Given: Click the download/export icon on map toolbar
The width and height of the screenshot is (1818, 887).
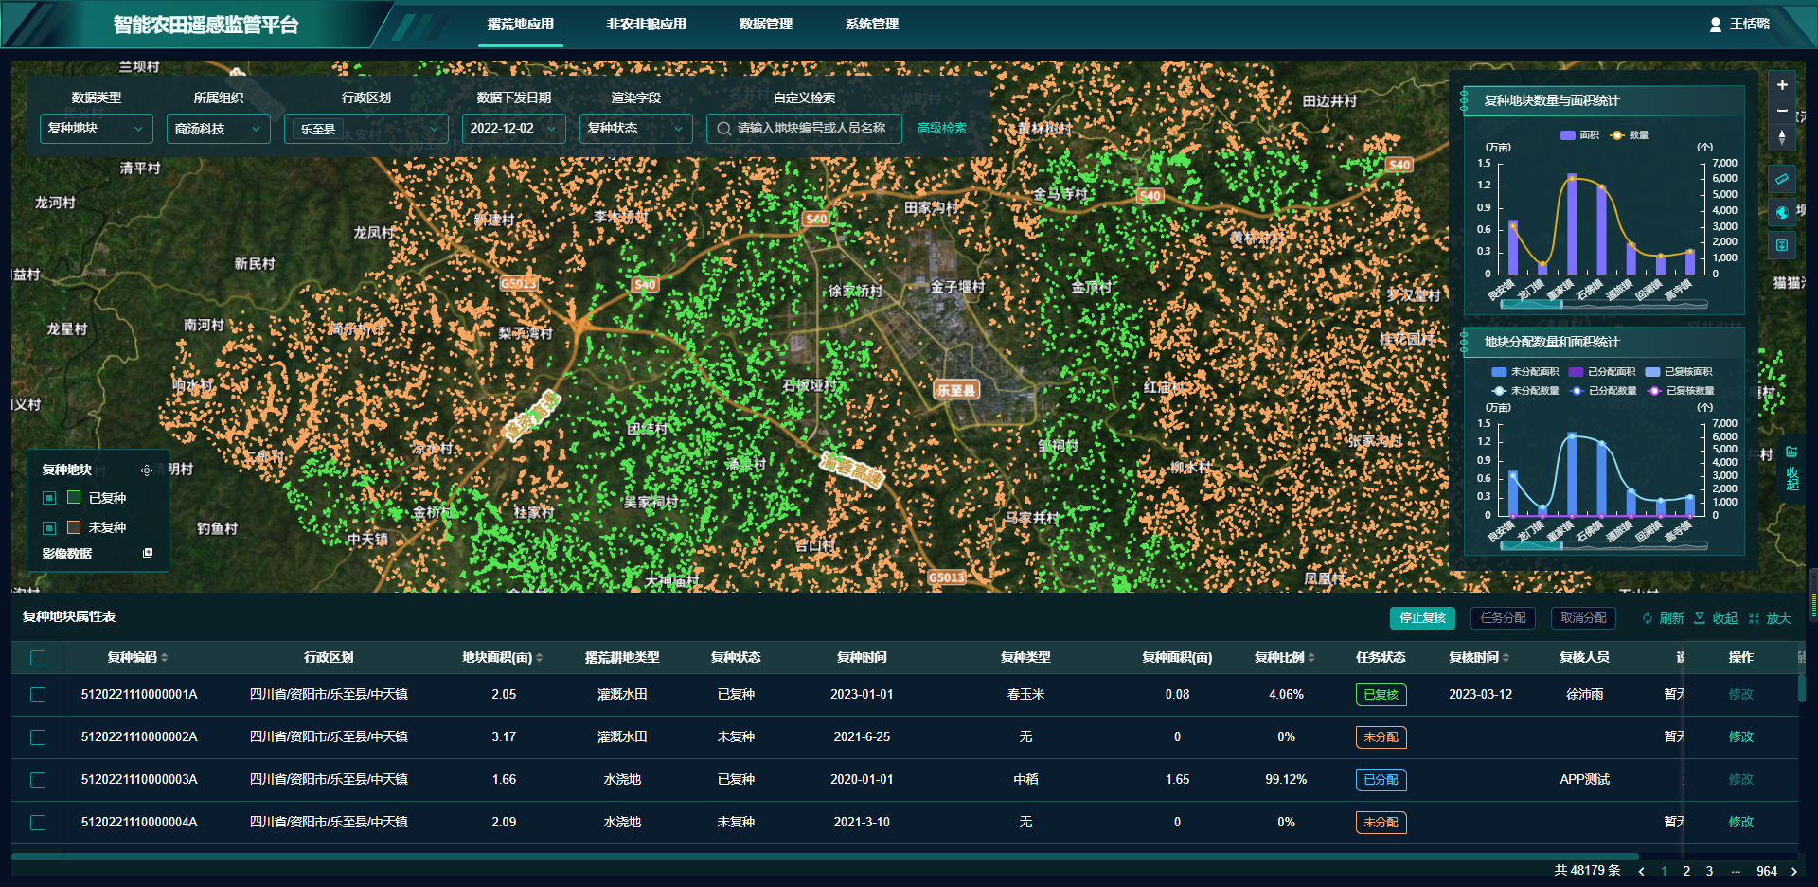Looking at the screenshot, I should pyautogui.click(x=1782, y=245).
